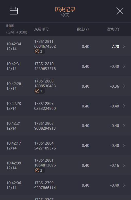The image size is (131, 200).
Task: Open details chevron for the 10:42:21 record
Action: [x=124, y=126]
